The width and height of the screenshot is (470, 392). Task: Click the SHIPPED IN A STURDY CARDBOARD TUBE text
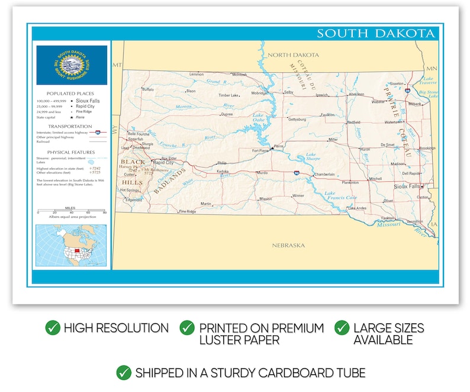[250, 373]
